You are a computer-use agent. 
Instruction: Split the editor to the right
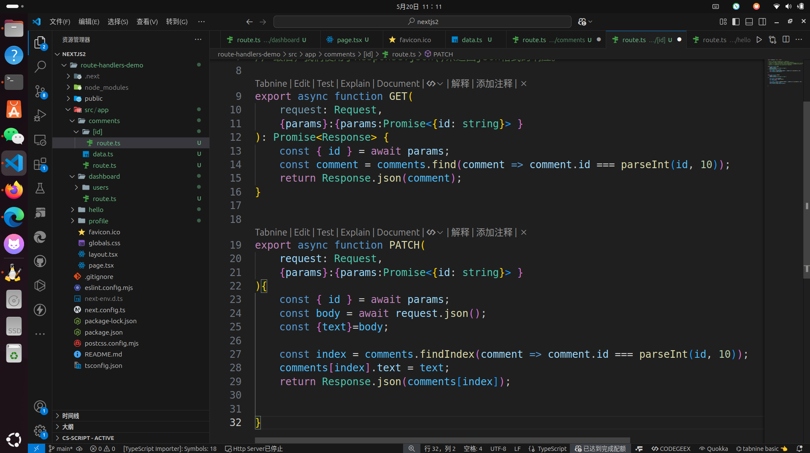coord(786,40)
